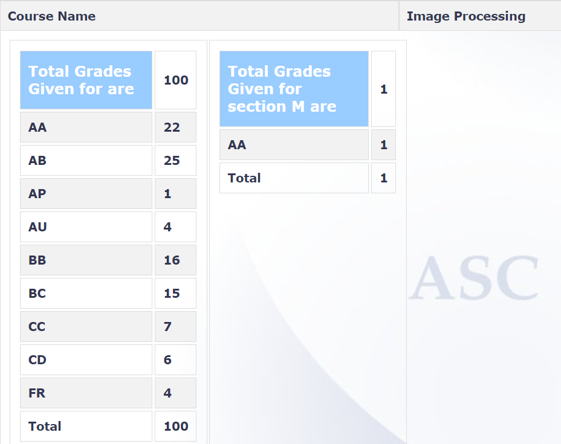Click the Course Name header
Screen dimensions: 561x444
point(51,16)
